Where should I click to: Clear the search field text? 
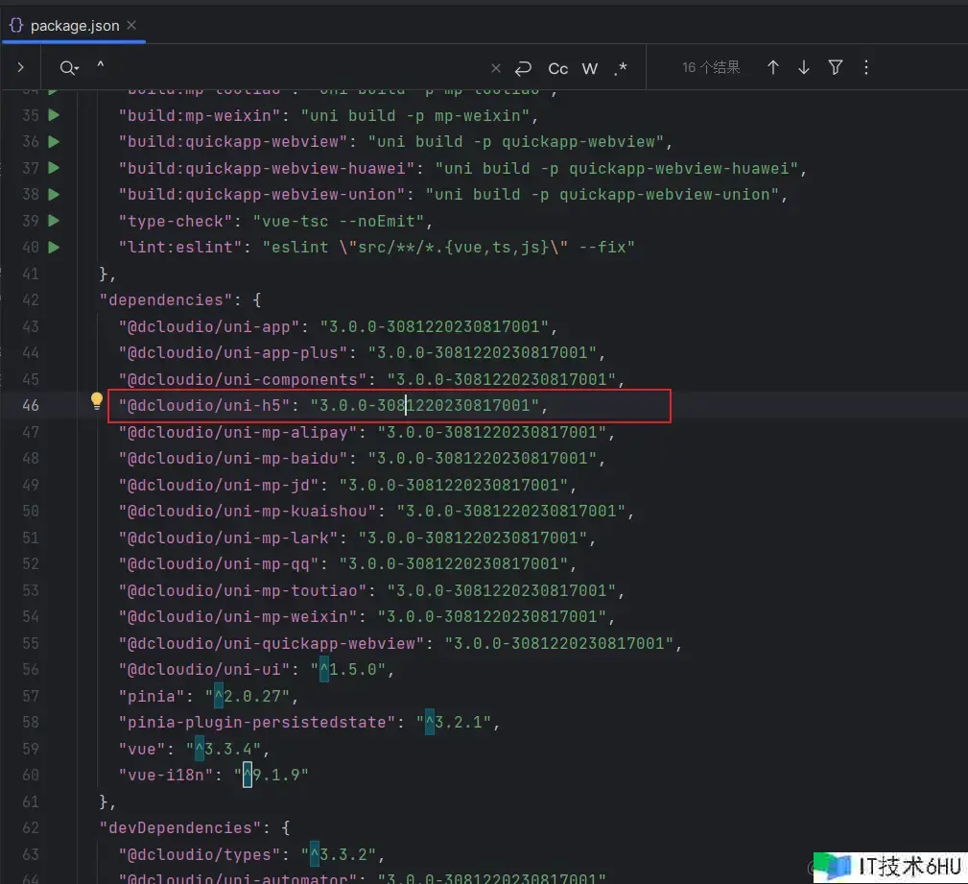[x=496, y=68]
